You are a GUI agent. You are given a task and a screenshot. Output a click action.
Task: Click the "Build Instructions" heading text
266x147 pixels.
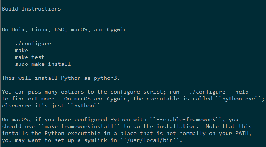click(x=31, y=9)
